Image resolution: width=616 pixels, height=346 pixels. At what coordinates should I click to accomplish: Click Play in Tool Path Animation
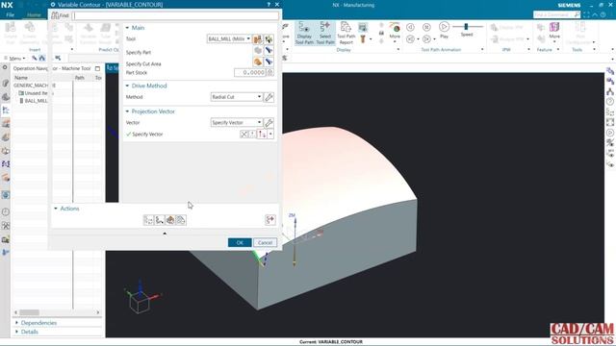[x=444, y=30]
